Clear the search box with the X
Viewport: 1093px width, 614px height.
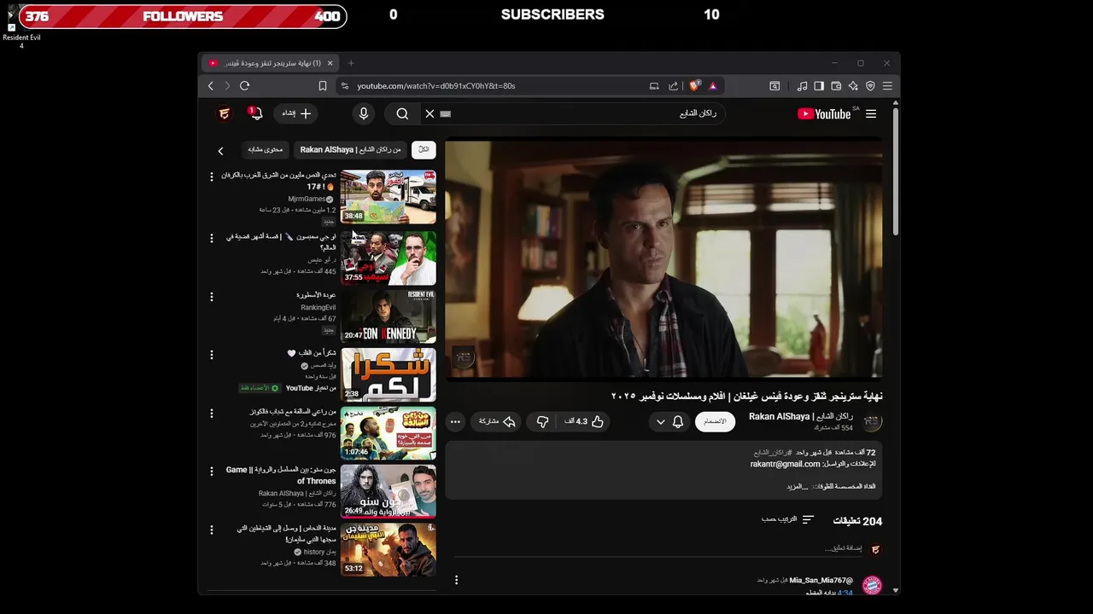(430, 113)
